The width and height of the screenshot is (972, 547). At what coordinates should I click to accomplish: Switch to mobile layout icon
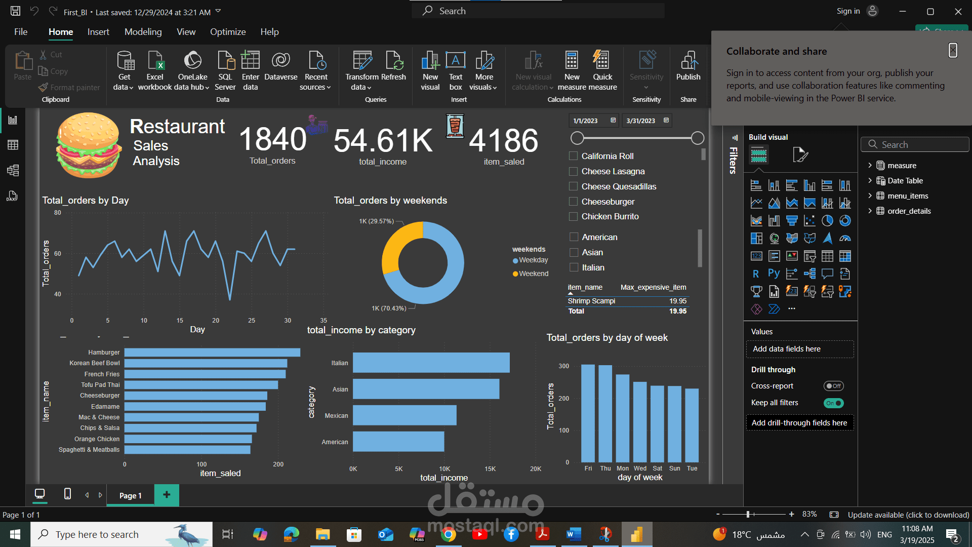coord(67,494)
